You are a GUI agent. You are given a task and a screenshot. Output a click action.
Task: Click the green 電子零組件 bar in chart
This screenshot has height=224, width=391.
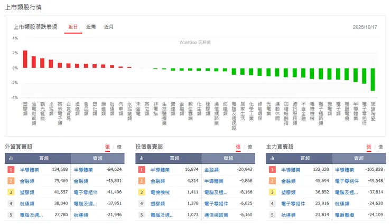point(364,76)
